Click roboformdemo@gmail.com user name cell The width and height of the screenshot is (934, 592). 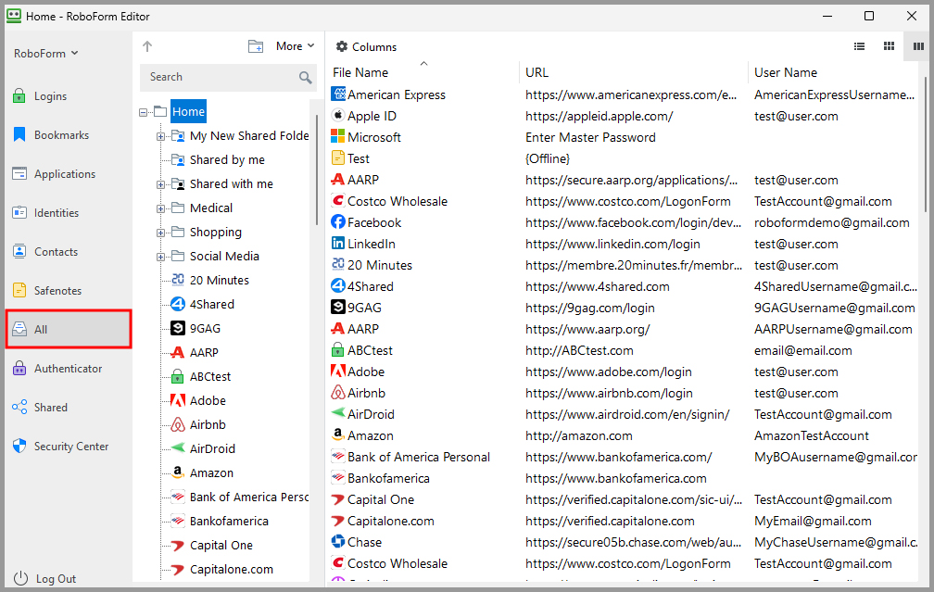831,222
